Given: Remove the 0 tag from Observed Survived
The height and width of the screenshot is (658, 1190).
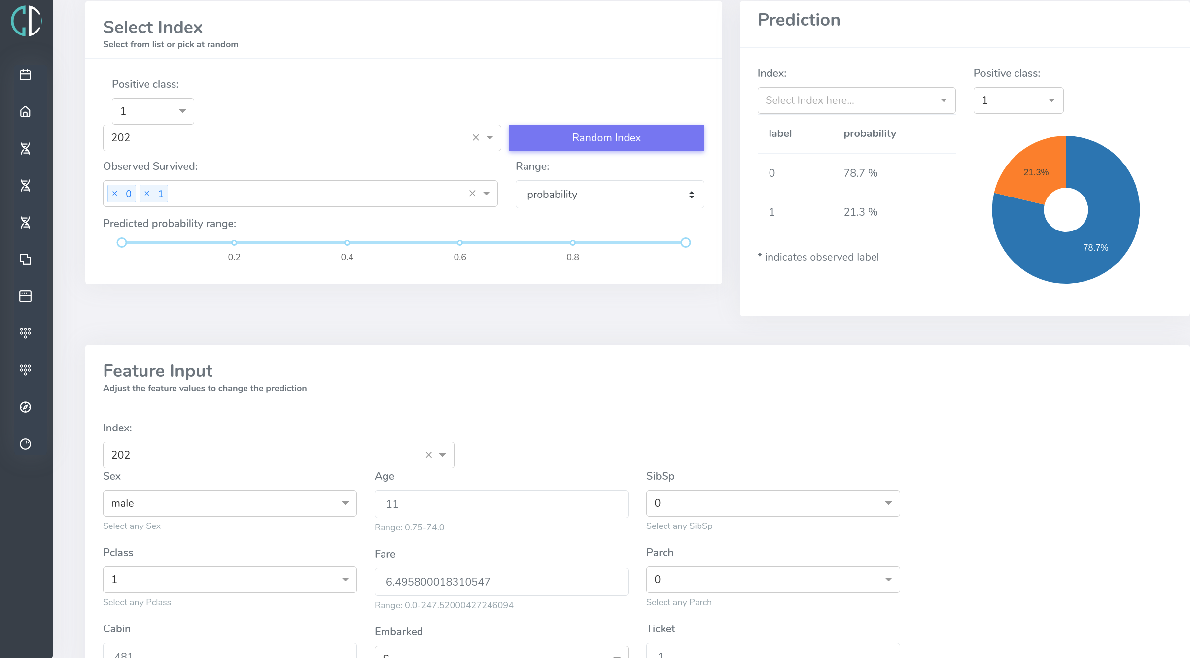Looking at the screenshot, I should [115, 194].
